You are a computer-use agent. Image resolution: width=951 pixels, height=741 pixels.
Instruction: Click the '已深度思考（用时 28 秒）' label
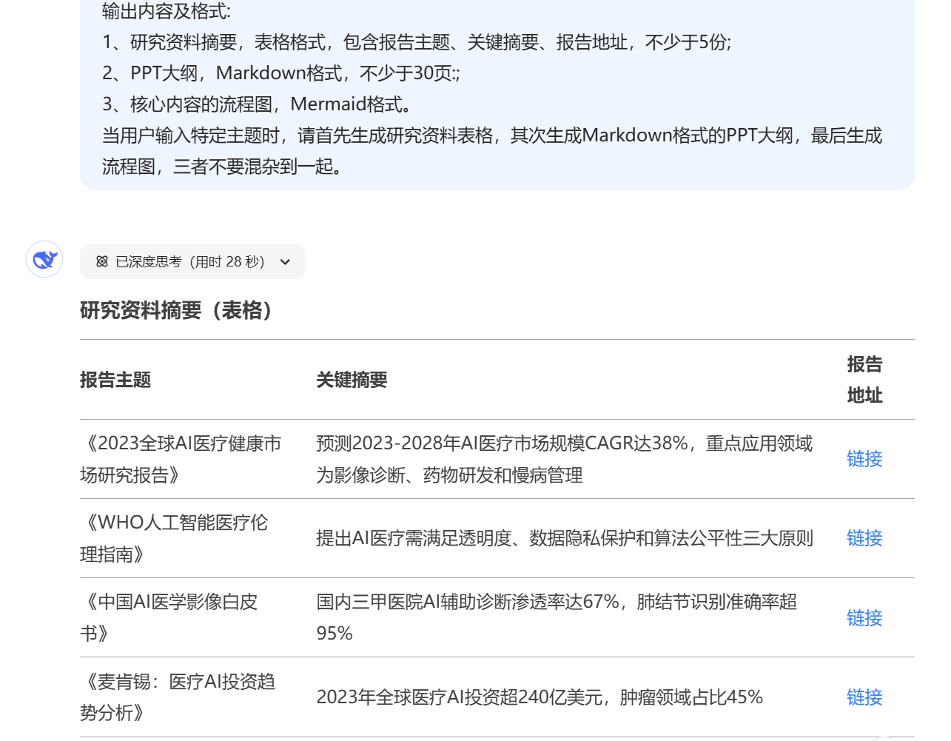(x=190, y=261)
